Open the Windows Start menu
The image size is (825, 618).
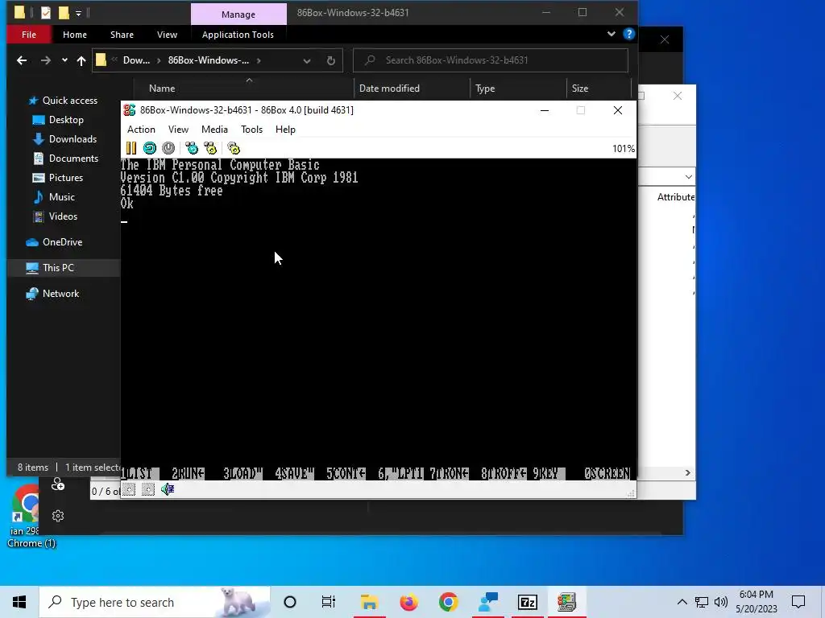coord(19,602)
